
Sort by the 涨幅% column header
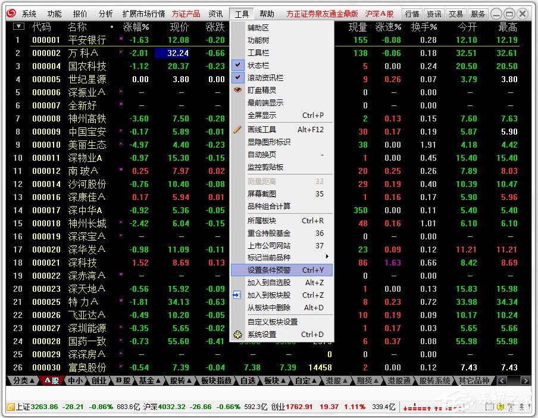coord(136,27)
